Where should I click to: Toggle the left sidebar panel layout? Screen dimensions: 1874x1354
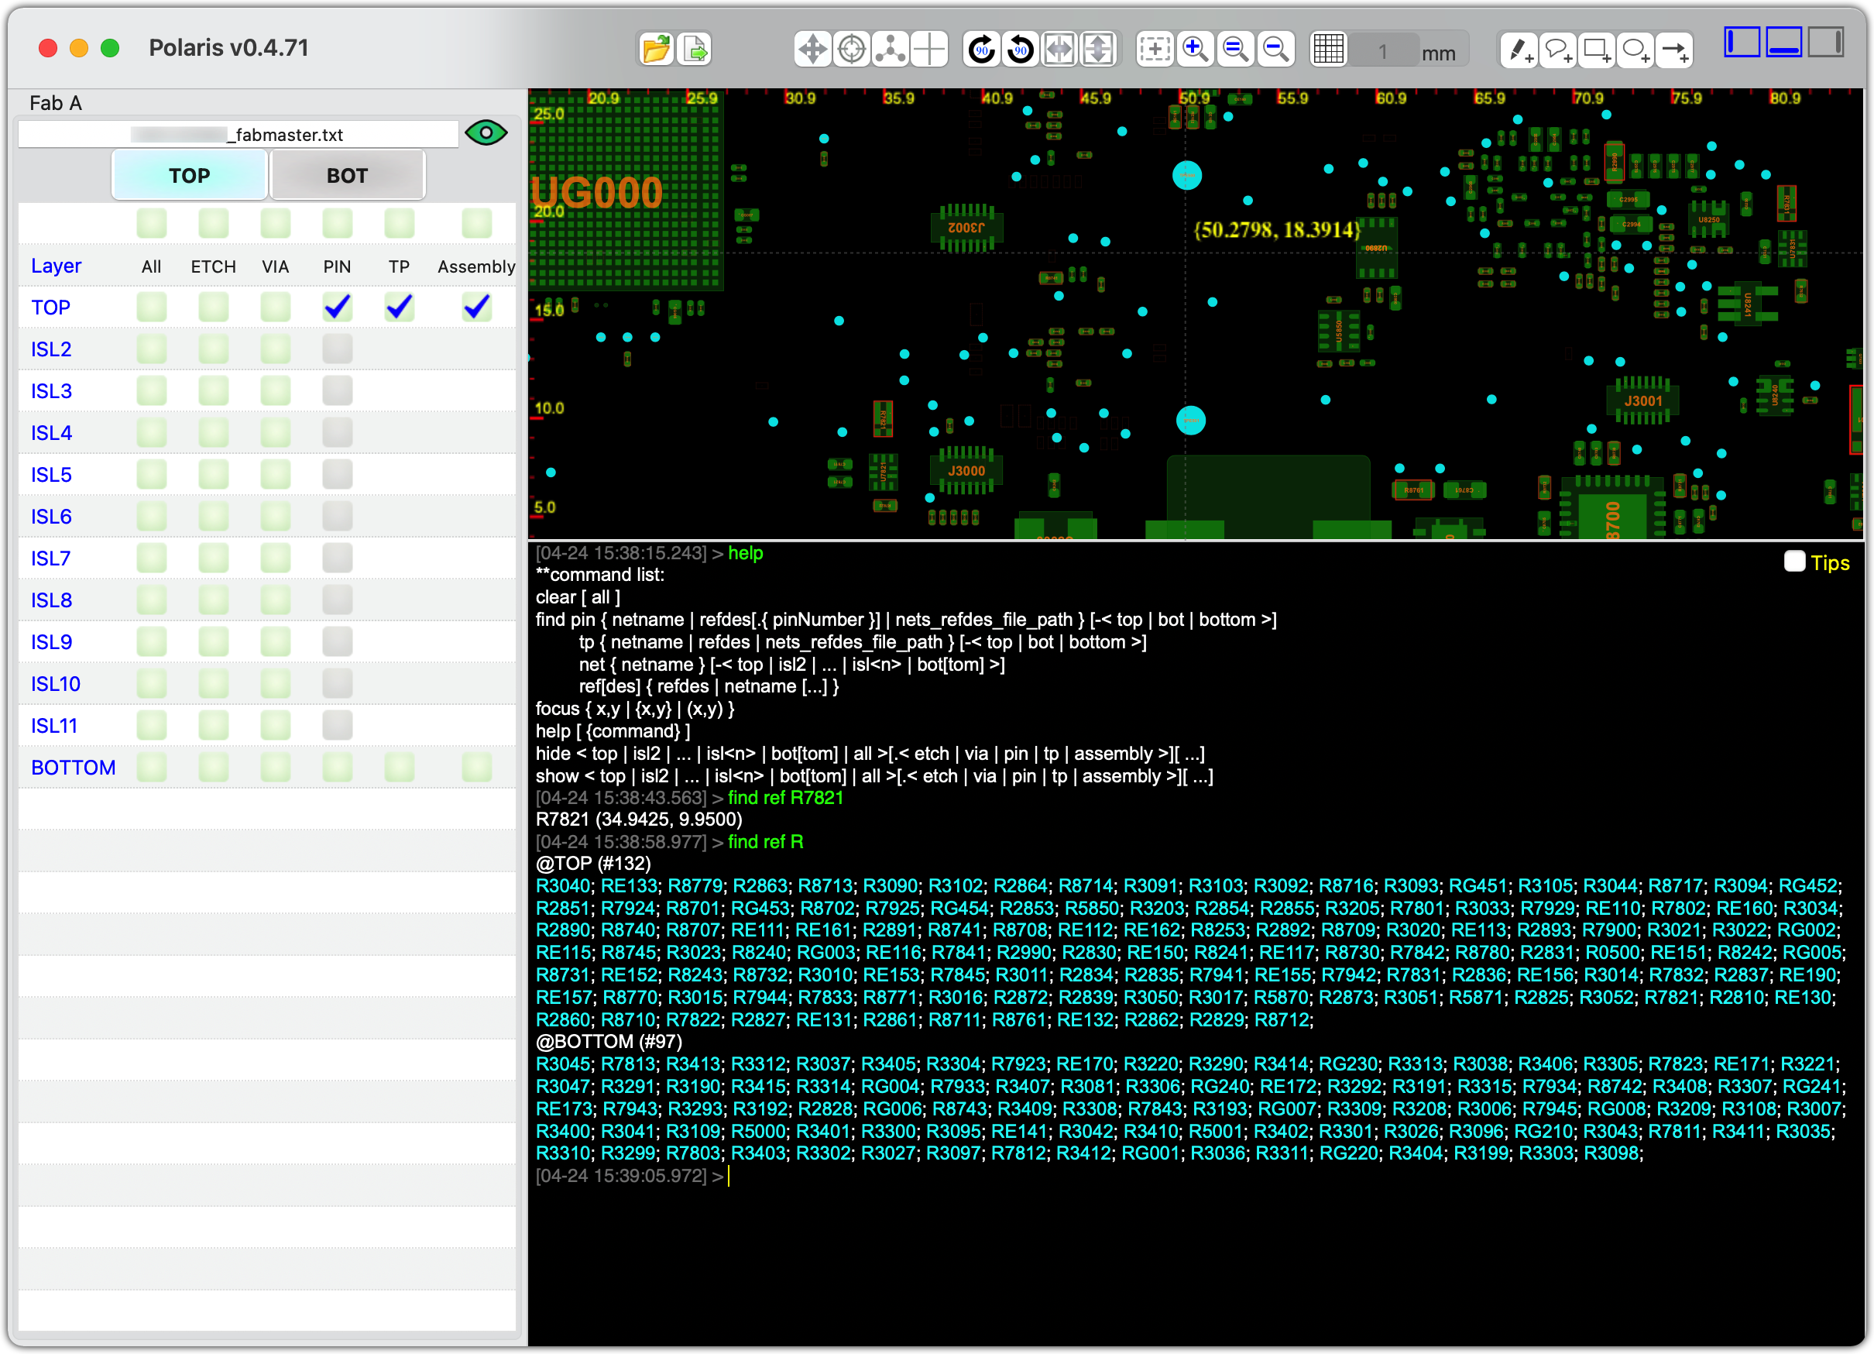(x=1742, y=42)
